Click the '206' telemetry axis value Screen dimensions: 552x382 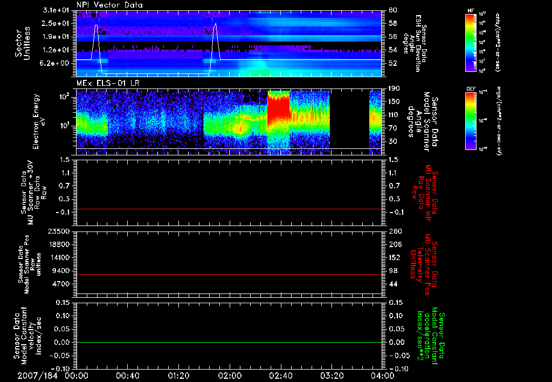tap(395, 244)
